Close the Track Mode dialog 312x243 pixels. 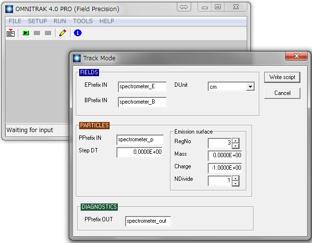pos(297,56)
